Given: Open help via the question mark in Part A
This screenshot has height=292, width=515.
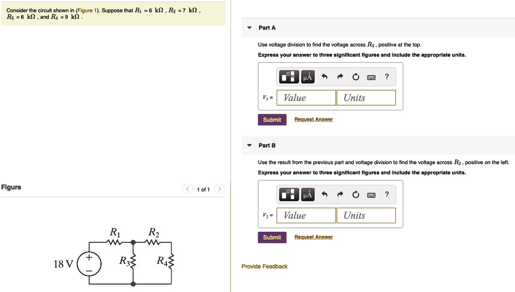Looking at the screenshot, I should click(386, 76).
